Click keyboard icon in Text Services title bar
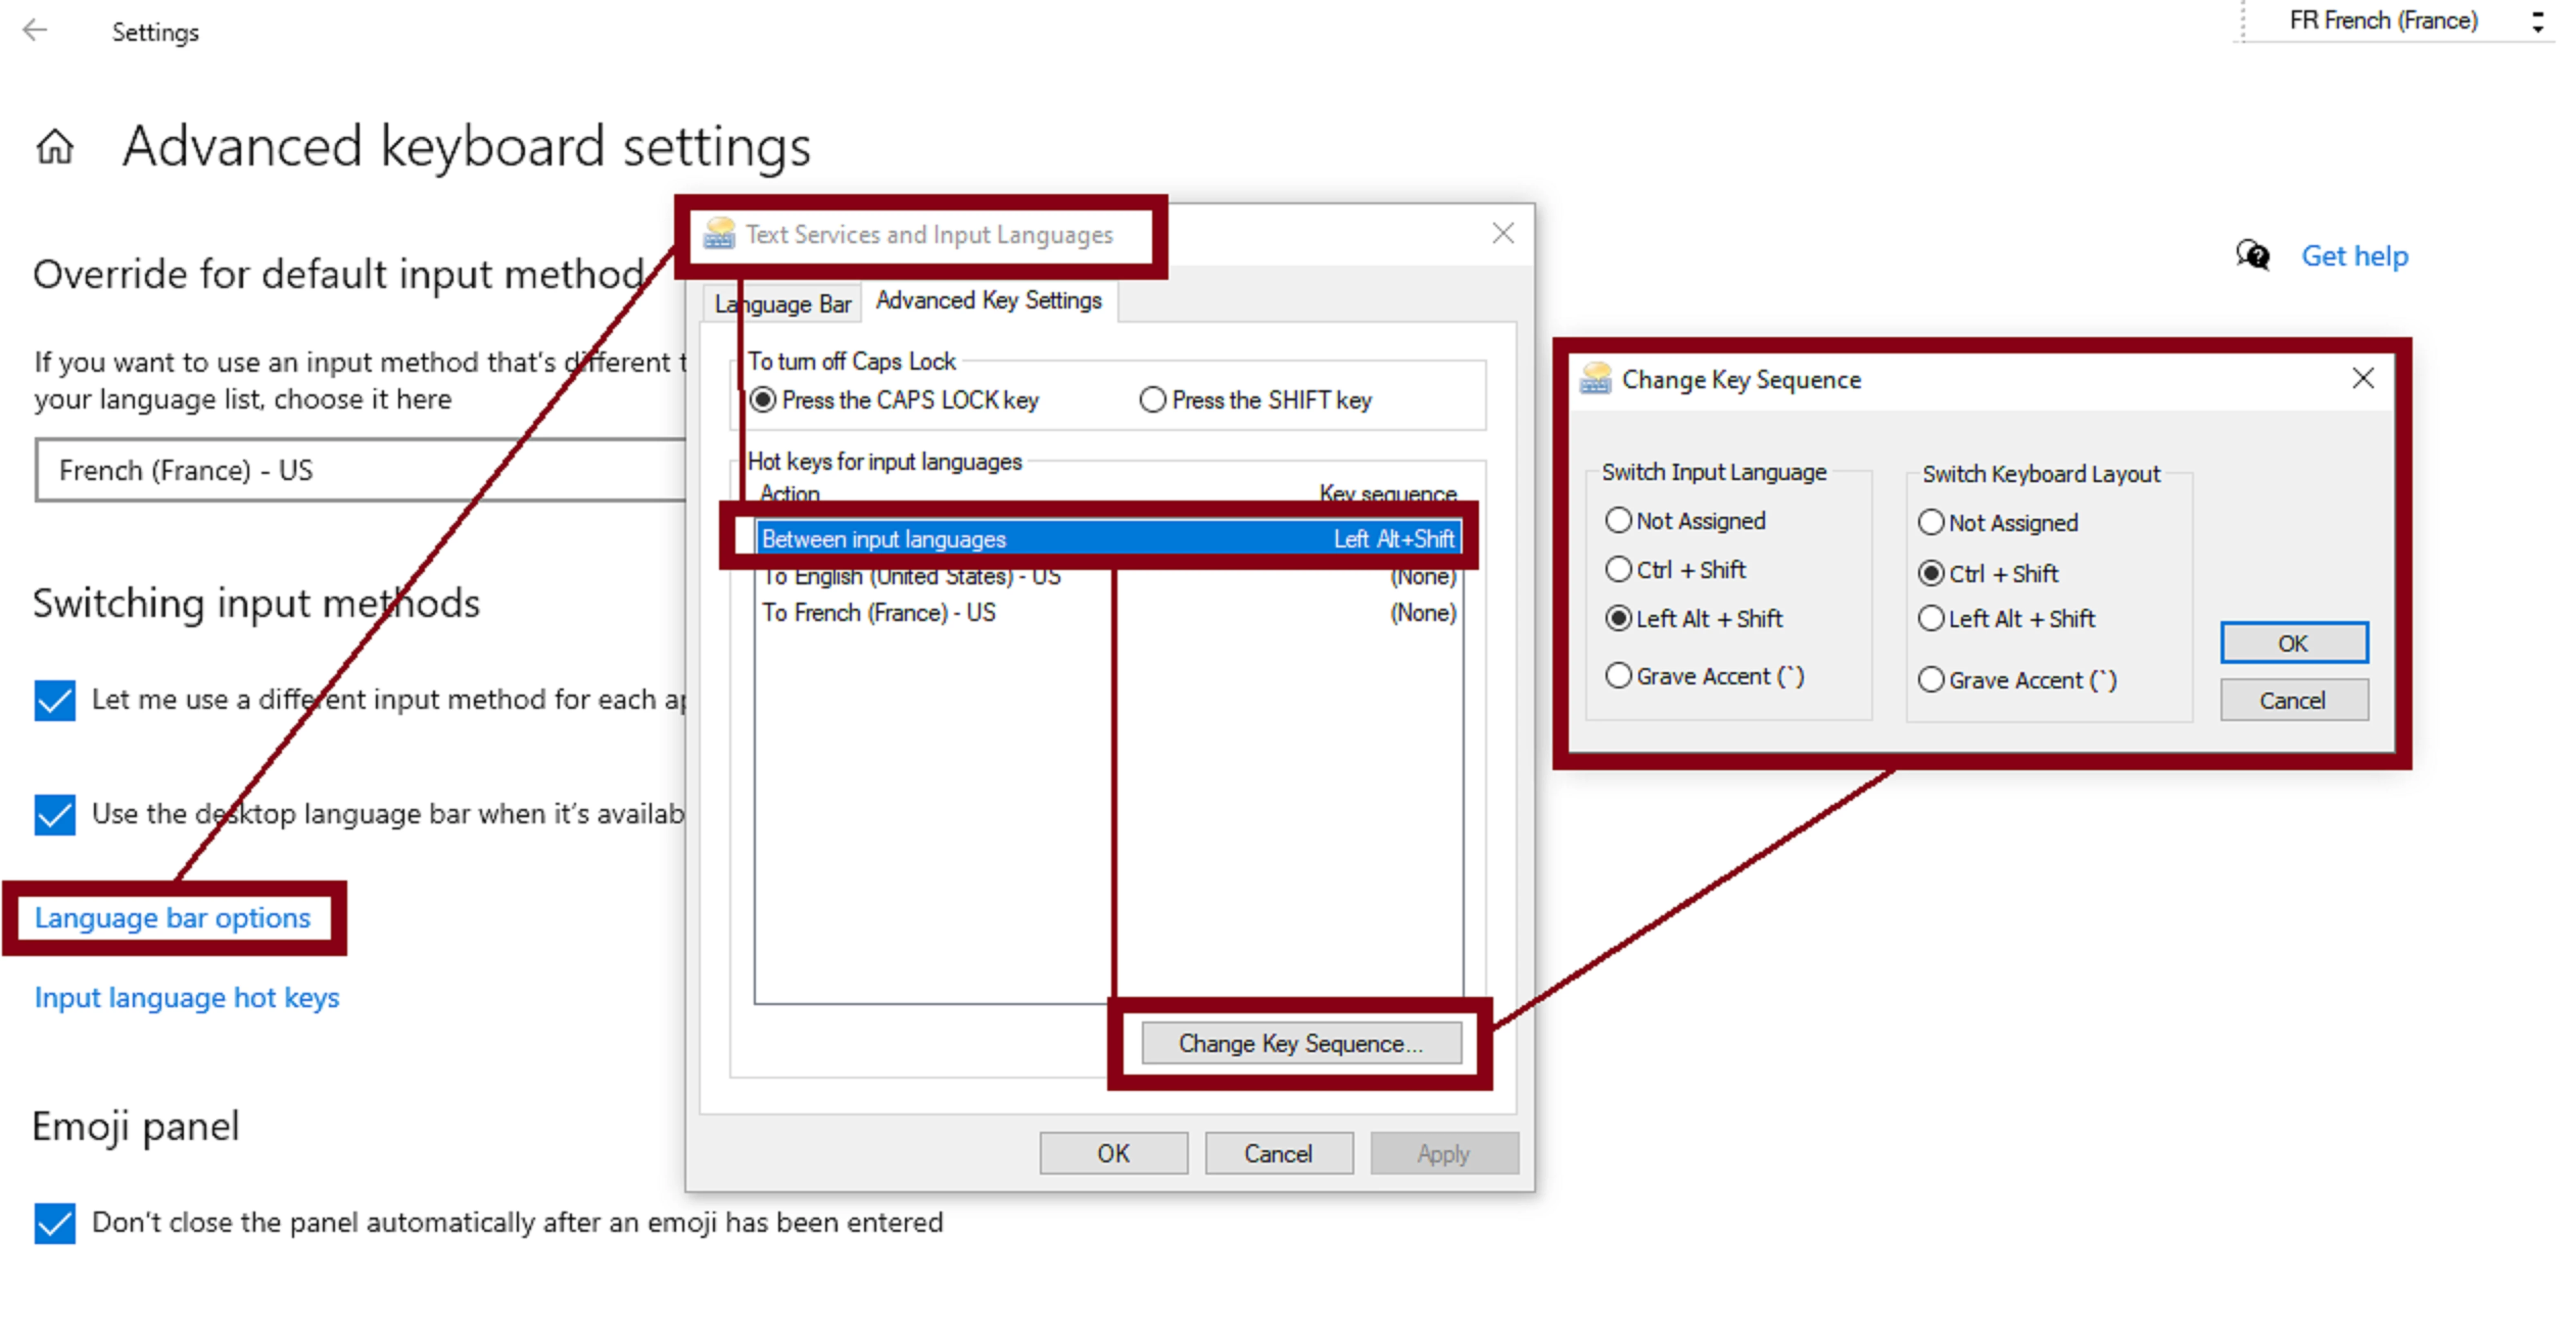 [x=719, y=234]
